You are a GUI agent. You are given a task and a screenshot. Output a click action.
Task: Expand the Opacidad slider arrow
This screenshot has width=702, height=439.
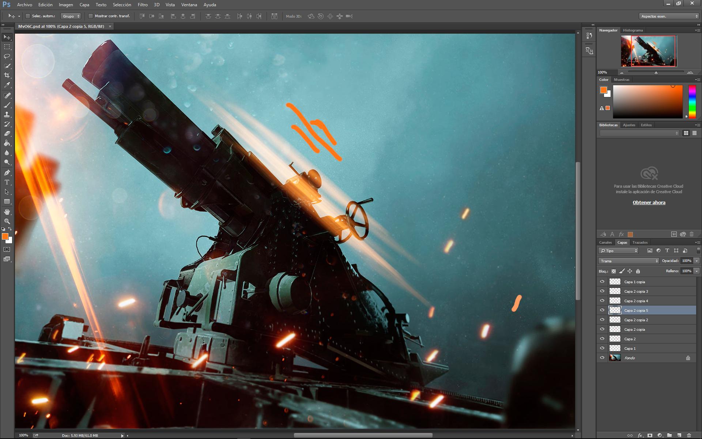click(x=697, y=261)
